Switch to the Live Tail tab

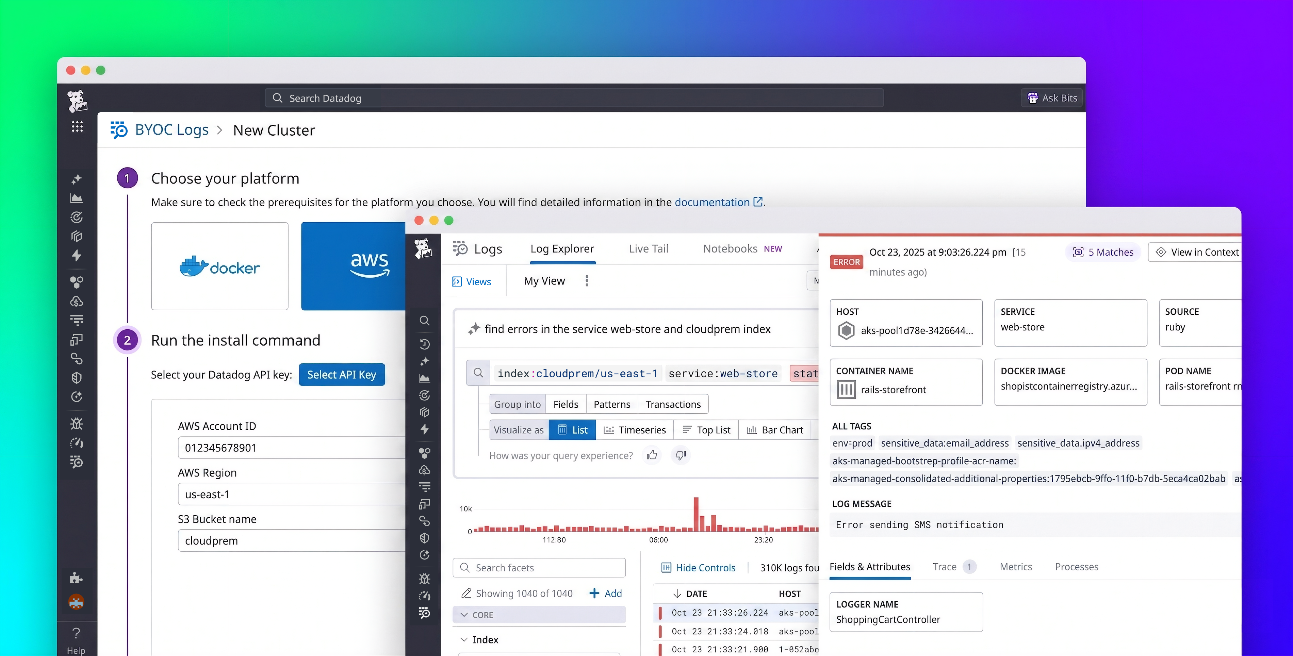[649, 248]
